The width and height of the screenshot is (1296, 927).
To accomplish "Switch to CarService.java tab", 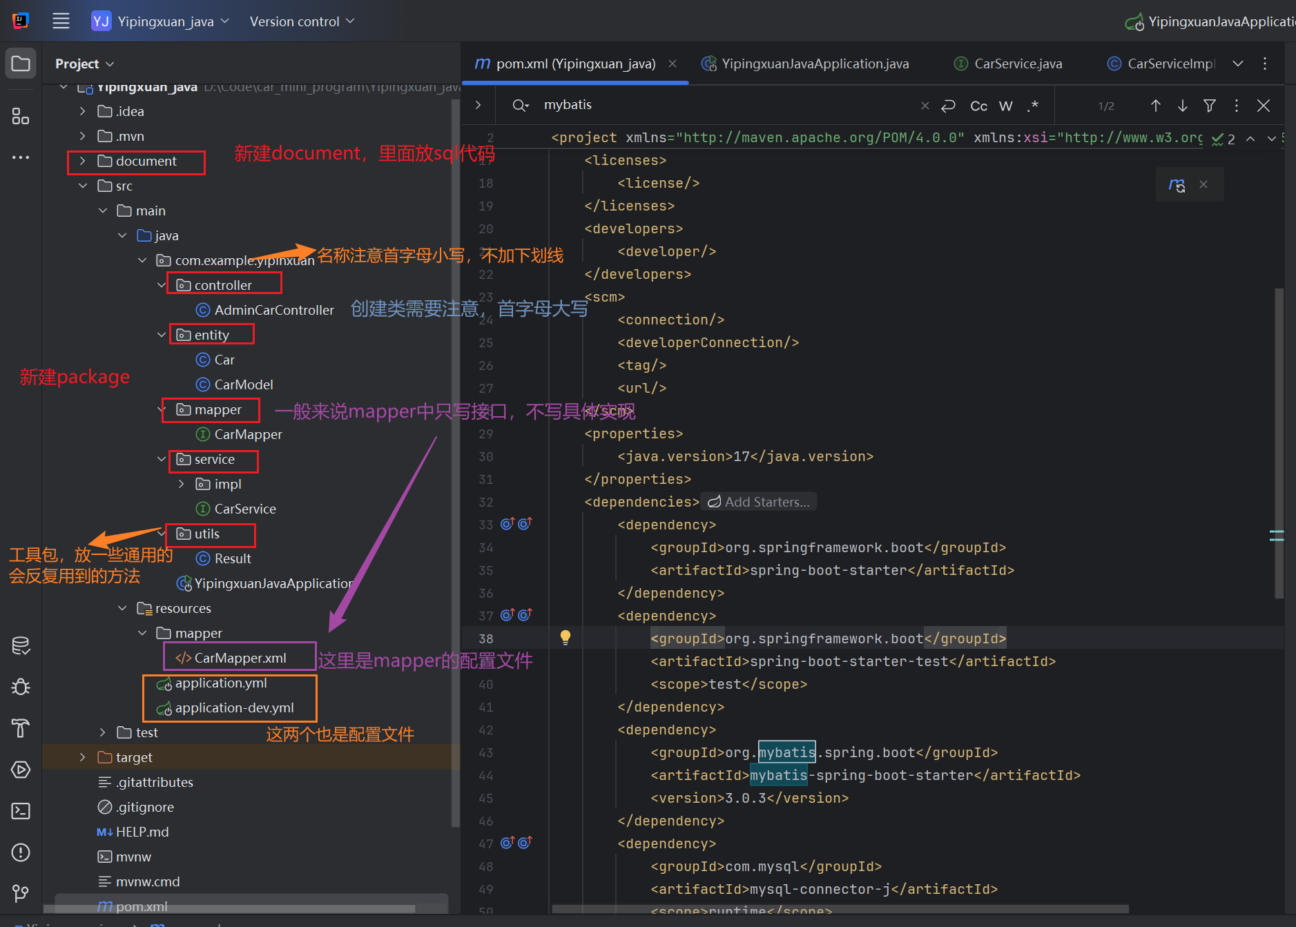I will (1017, 64).
